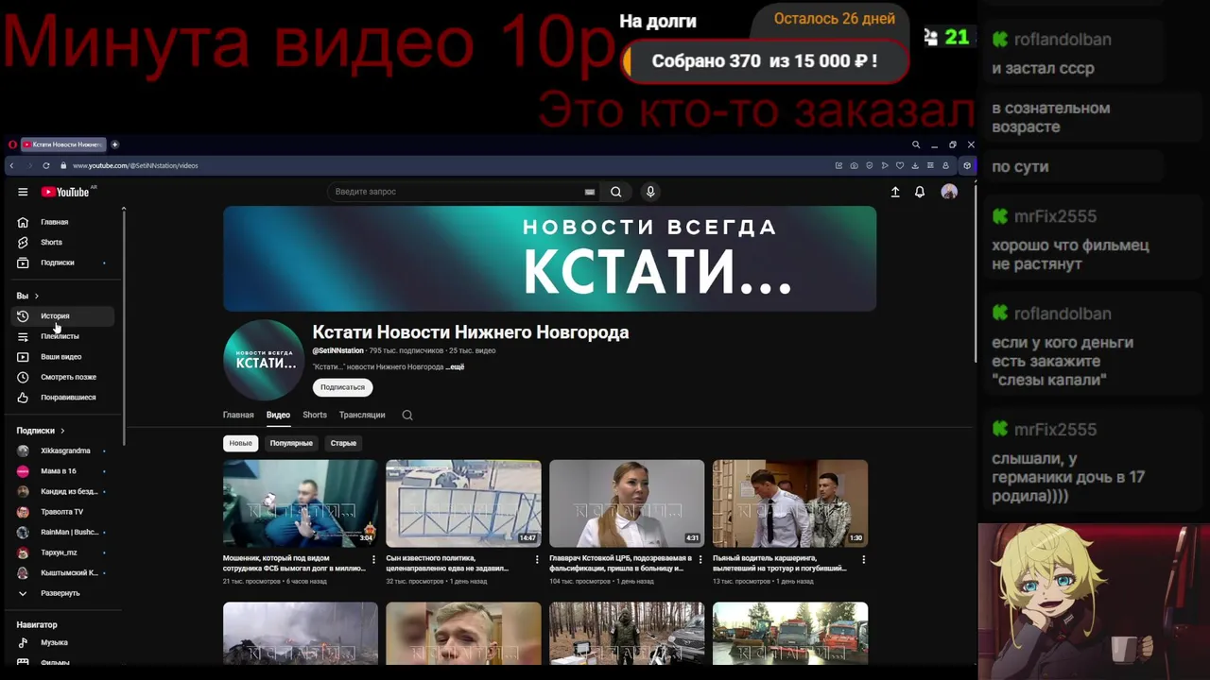Expand the Вы section chevron
The height and width of the screenshot is (680, 1210).
[36, 296]
